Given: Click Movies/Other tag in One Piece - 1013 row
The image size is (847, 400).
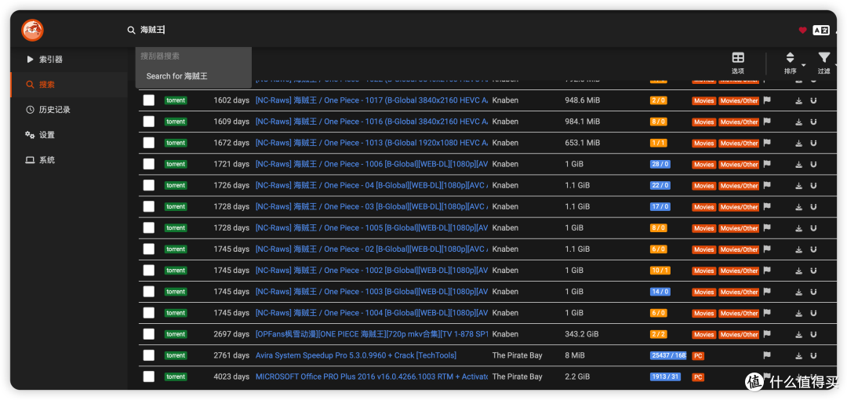Looking at the screenshot, I should [x=739, y=144].
